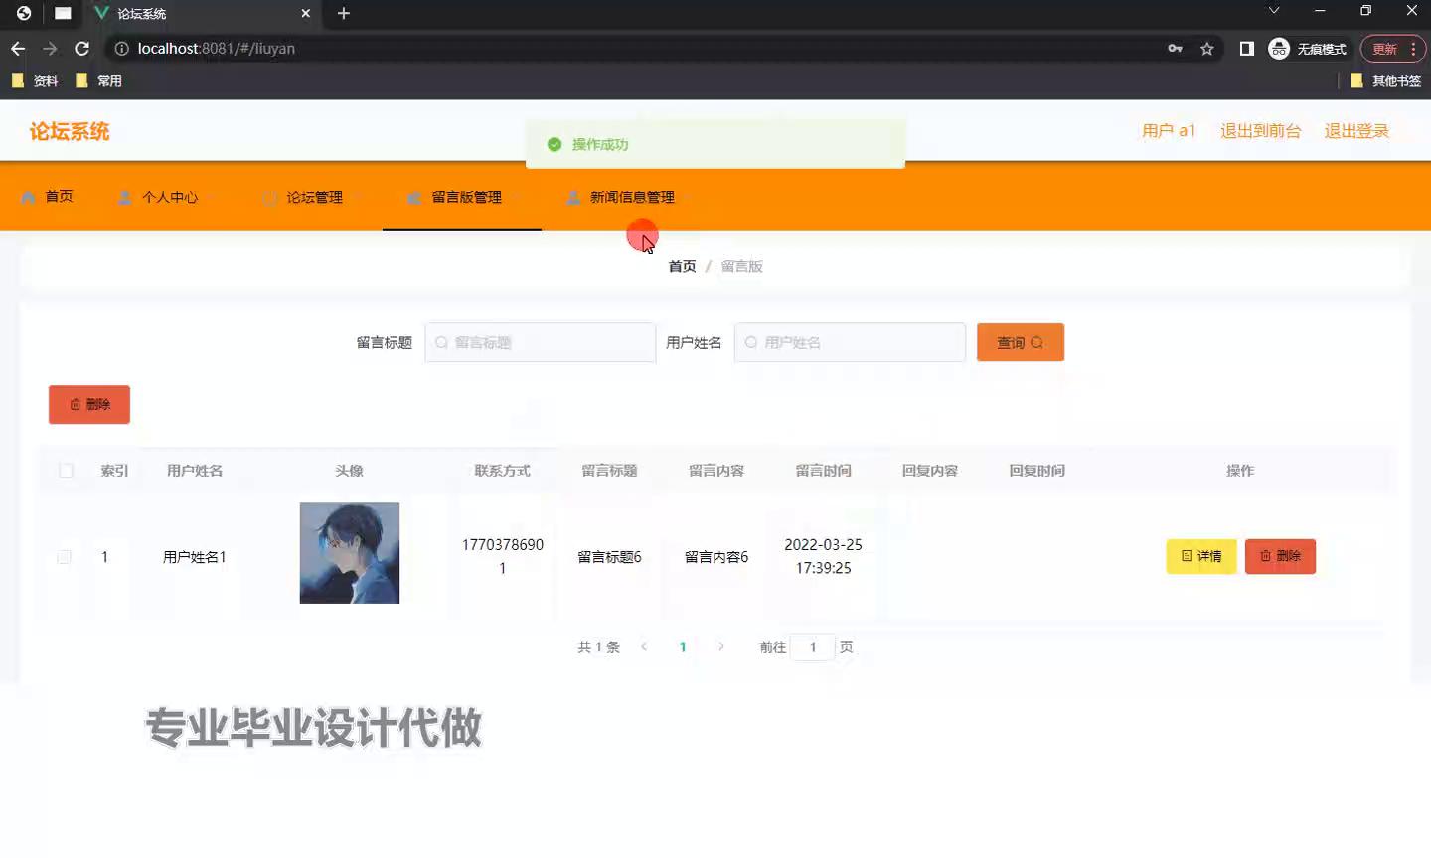Image resolution: width=1431 pixels, height=858 pixels.
Task: Open the user avatar thumbnail in the table
Action: coord(350,553)
